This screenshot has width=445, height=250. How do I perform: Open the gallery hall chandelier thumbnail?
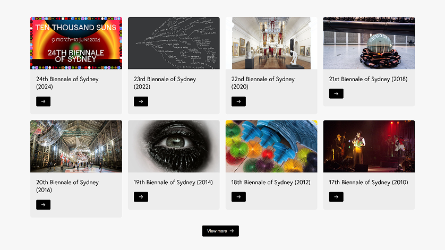[x=271, y=43]
